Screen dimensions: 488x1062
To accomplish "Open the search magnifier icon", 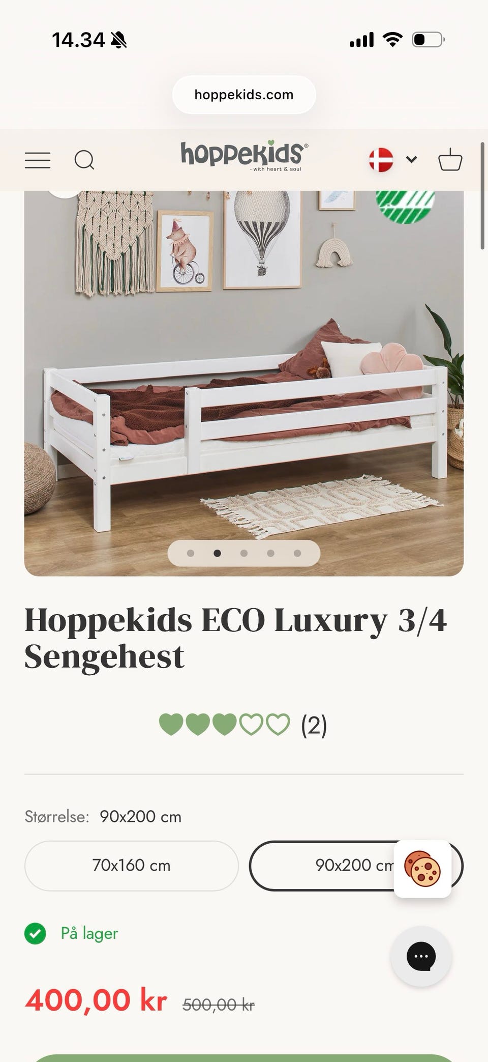I will tap(84, 160).
